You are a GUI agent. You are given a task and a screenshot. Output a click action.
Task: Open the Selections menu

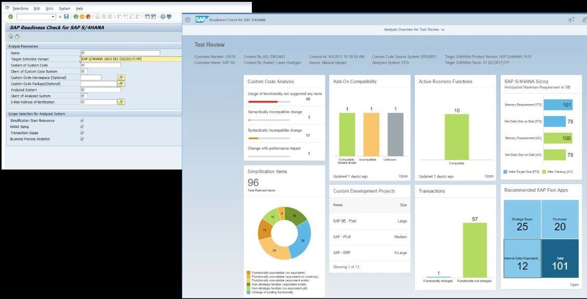point(20,8)
